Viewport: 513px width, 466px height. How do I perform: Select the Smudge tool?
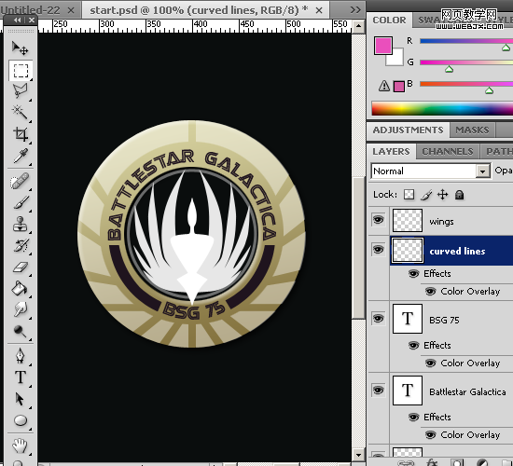click(x=21, y=309)
